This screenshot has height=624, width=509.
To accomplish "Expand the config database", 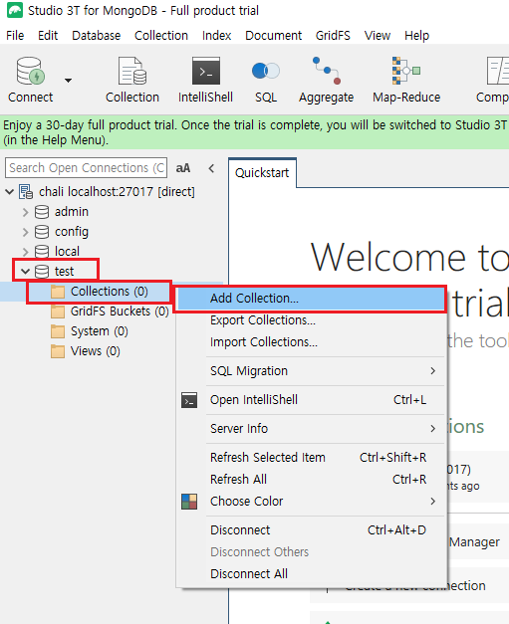I will tap(26, 232).
